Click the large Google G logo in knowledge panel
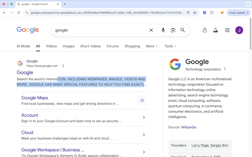 pos(175,64)
